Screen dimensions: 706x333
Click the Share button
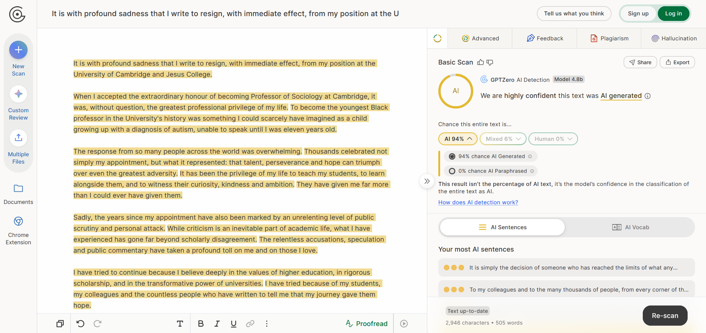[x=640, y=62]
